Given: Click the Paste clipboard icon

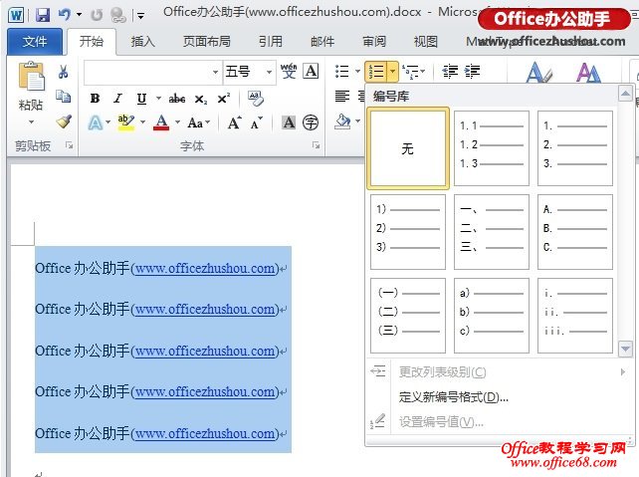Looking at the screenshot, I should 31,76.
